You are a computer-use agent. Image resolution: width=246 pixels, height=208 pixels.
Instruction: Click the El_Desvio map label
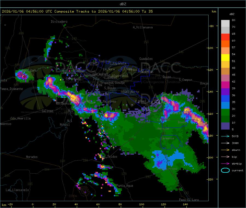64,104
